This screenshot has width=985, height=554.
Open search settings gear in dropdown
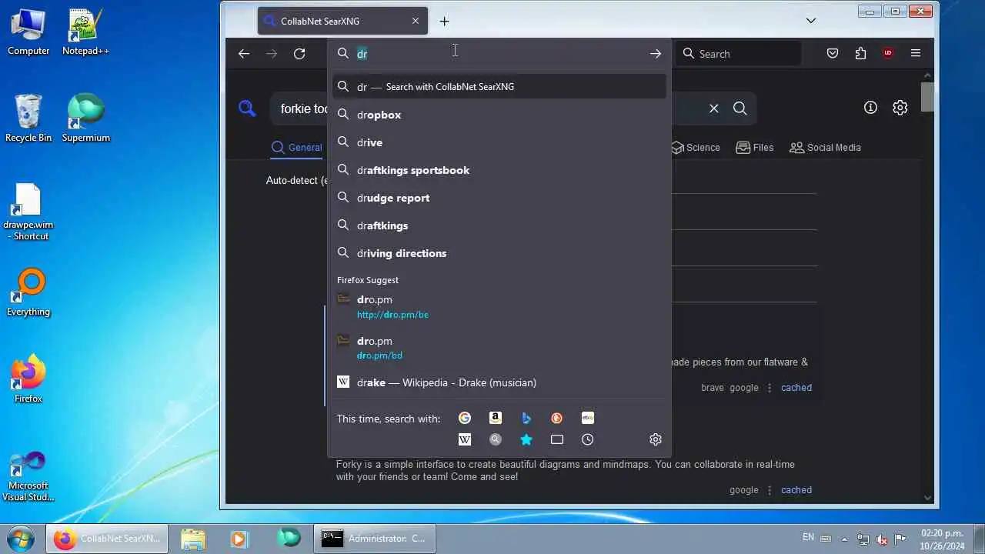(x=656, y=439)
